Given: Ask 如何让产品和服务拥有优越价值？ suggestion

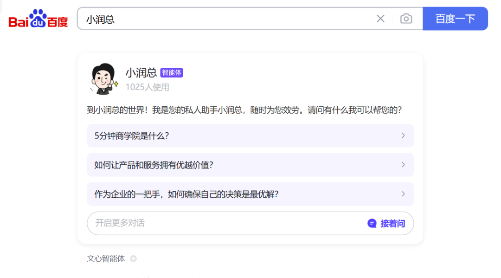Looking at the screenshot, I should click(x=250, y=165).
